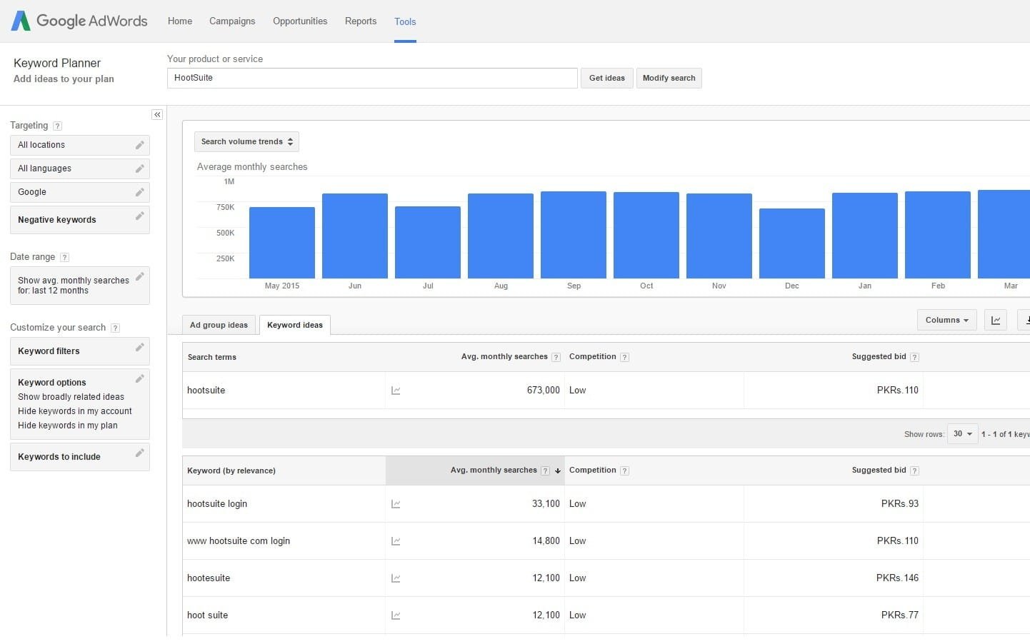The width and height of the screenshot is (1030, 644).
Task: Click Show avg. monthly searches date range
Action: 80,286
